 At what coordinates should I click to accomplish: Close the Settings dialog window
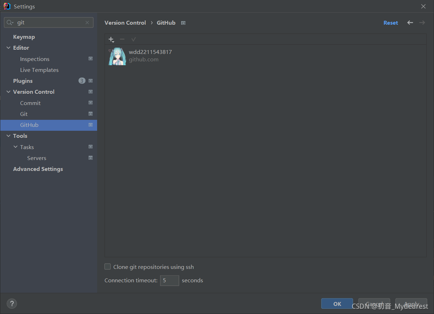tap(423, 6)
